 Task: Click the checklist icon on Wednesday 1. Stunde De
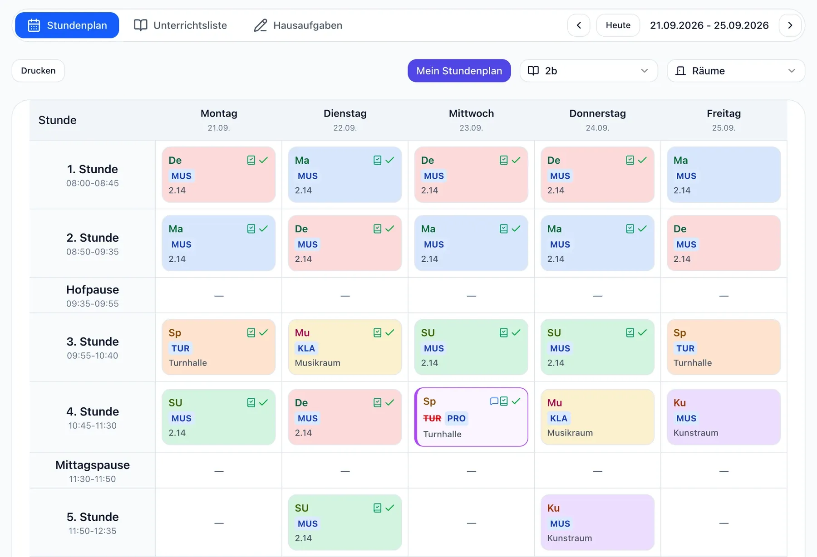[503, 160]
